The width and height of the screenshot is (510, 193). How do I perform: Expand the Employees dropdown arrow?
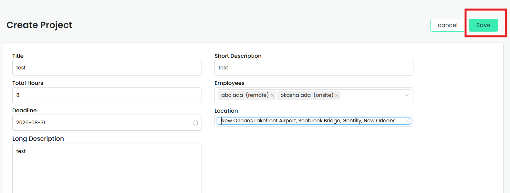[x=407, y=95]
